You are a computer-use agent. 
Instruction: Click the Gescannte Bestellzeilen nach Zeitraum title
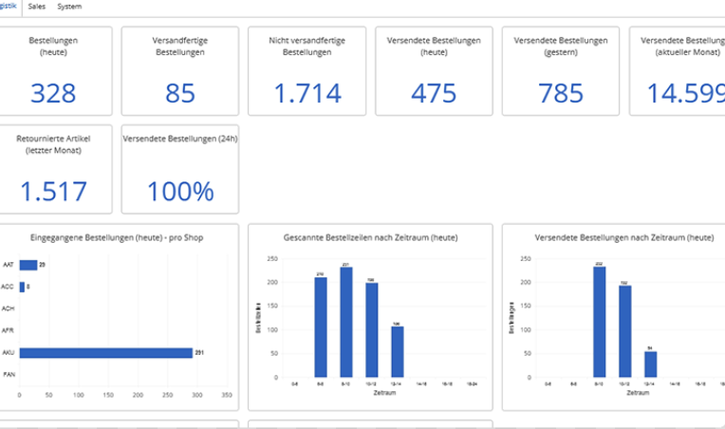pyautogui.click(x=370, y=237)
